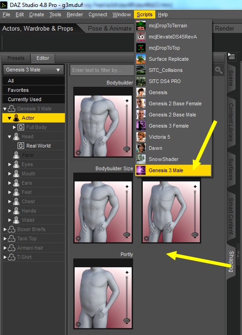Open the Help menu

click(x=163, y=14)
